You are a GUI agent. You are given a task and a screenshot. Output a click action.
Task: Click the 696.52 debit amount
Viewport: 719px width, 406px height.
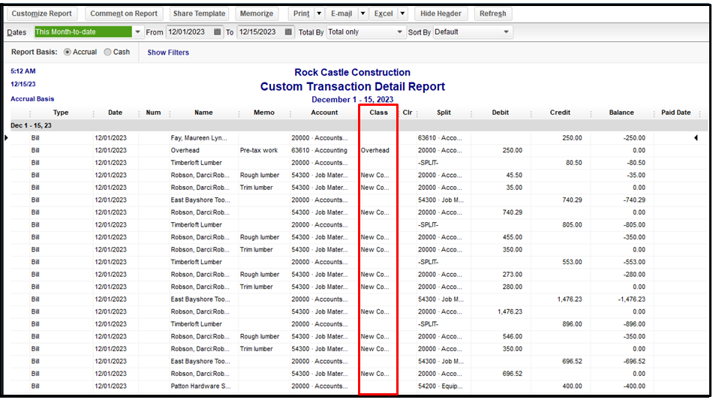[x=512, y=374]
